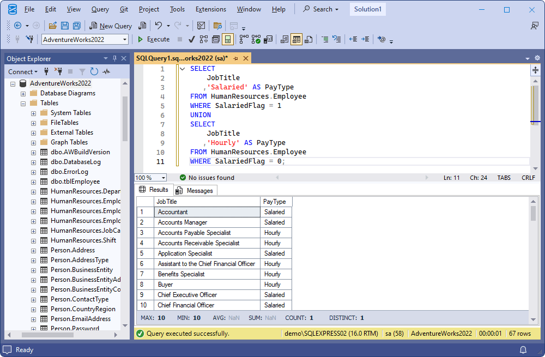Close the Object Explorer panel
Screen dimensions: 545x357
[124, 58]
